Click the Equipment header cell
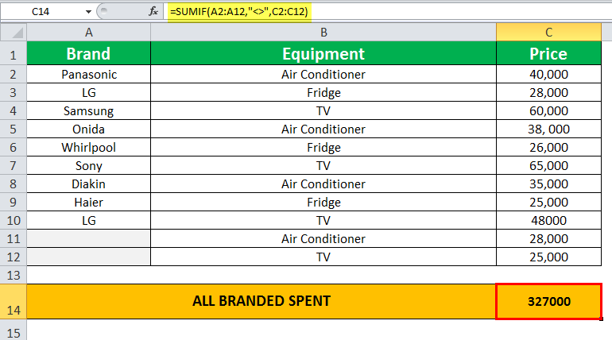This screenshot has height=340, width=612. pyautogui.click(x=323, y=53)
